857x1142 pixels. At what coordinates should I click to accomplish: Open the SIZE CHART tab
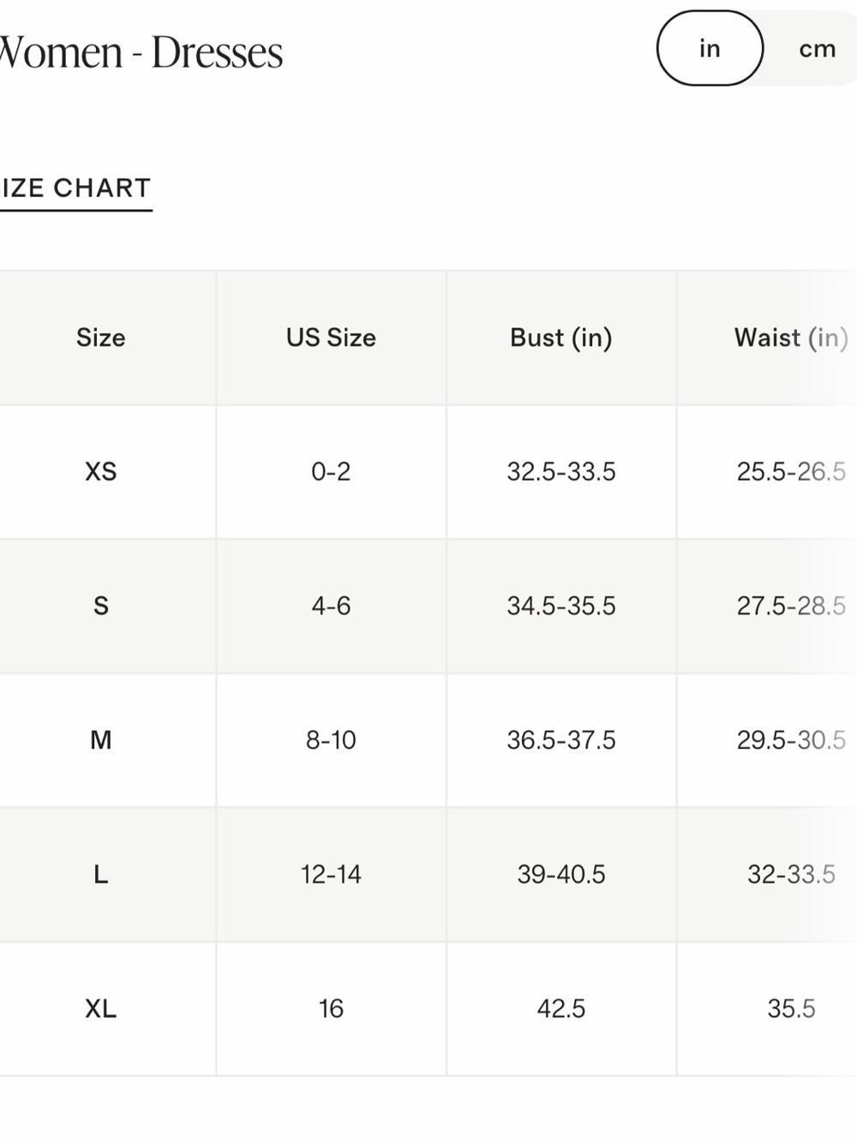coord(75,188)
